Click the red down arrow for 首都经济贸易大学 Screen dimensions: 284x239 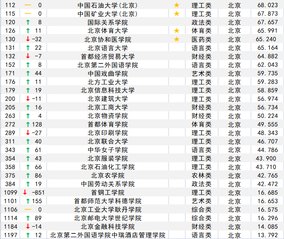coord(28,56)
